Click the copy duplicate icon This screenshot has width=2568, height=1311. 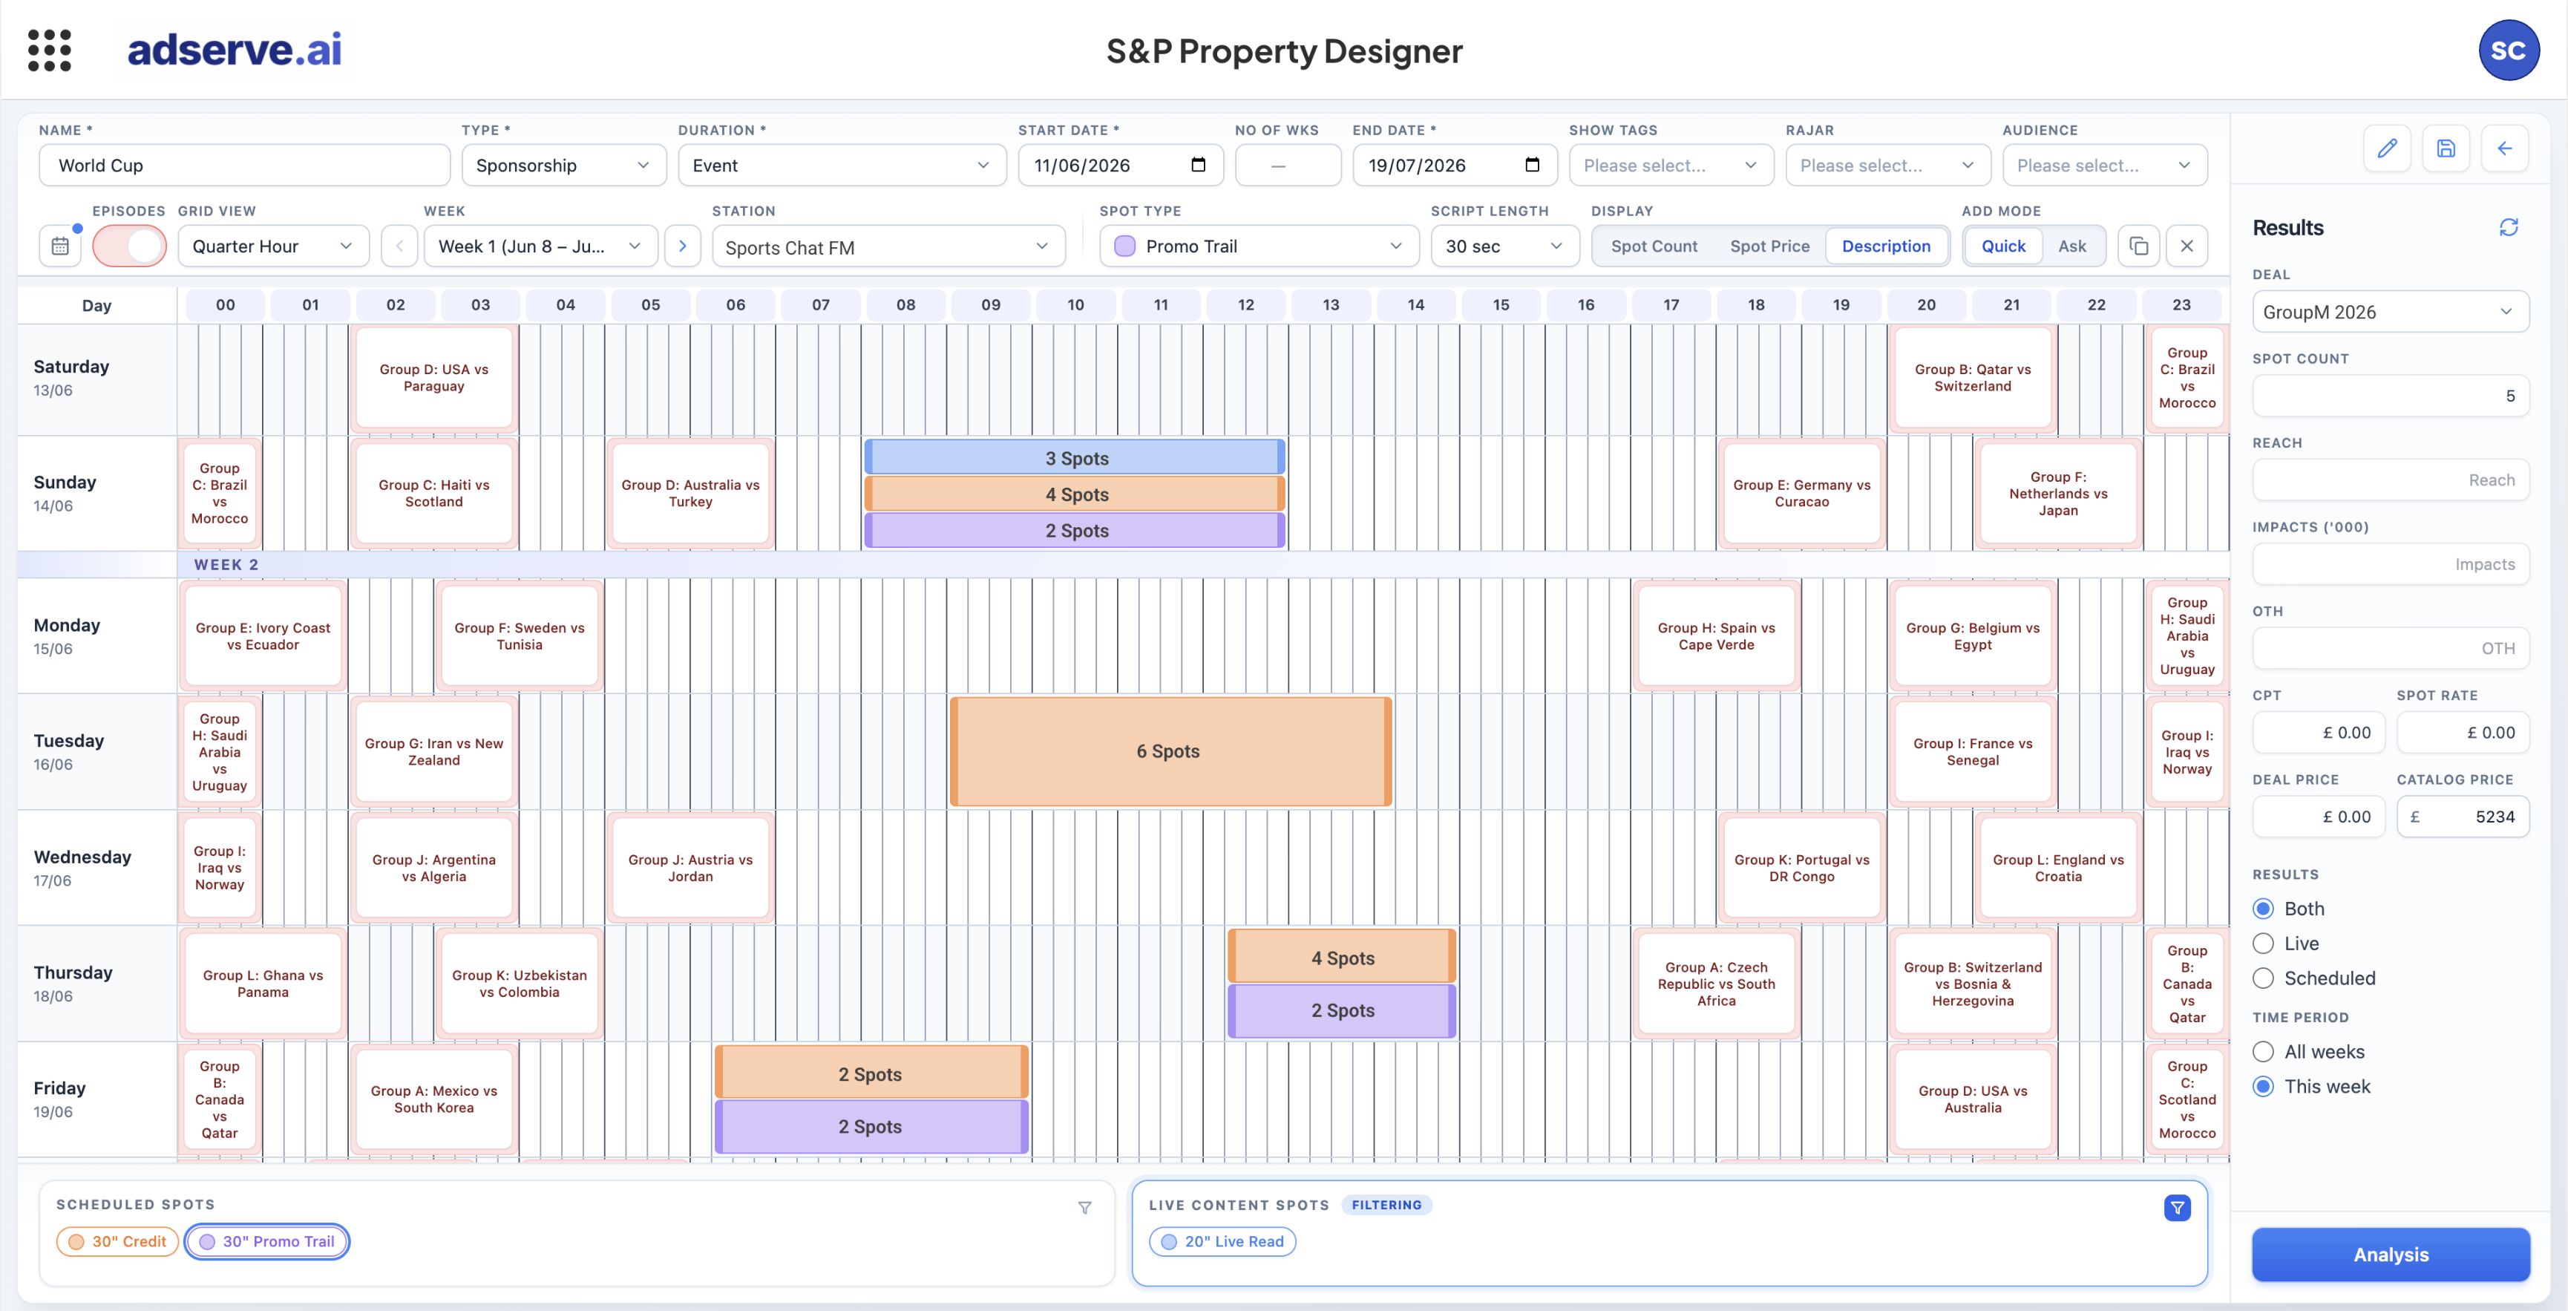(x=2138, y=246)
